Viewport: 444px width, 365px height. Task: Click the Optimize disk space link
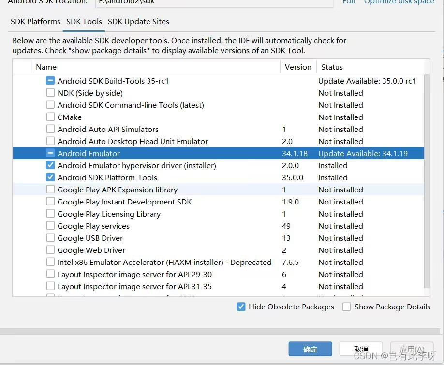click(x=399, y=2)
